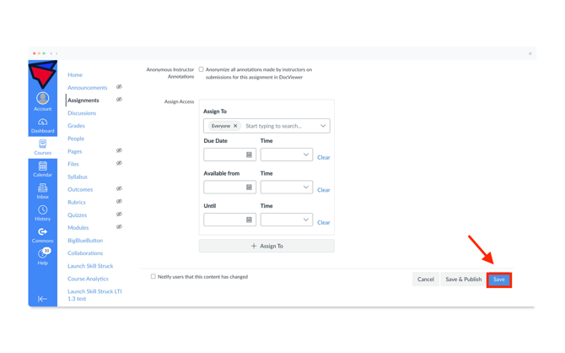Viewport: 565px width, 353px height.
Task: Open the Account profile icon
Action: pyautogui.click(x=42, y=98)
